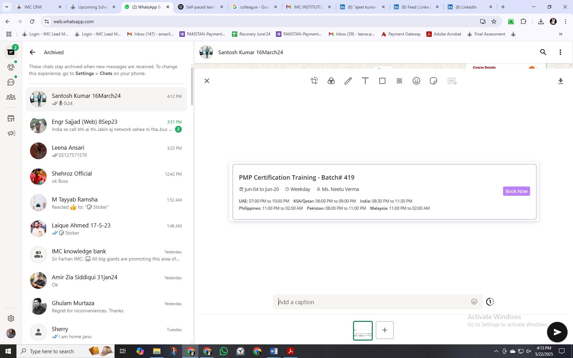Open Windows Start menu
This screenshot has height=358, width=573.
coord(8,351)
